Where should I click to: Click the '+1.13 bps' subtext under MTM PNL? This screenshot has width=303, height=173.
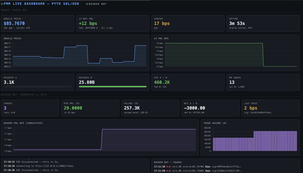pyautogui.click(x=69, y=112)
